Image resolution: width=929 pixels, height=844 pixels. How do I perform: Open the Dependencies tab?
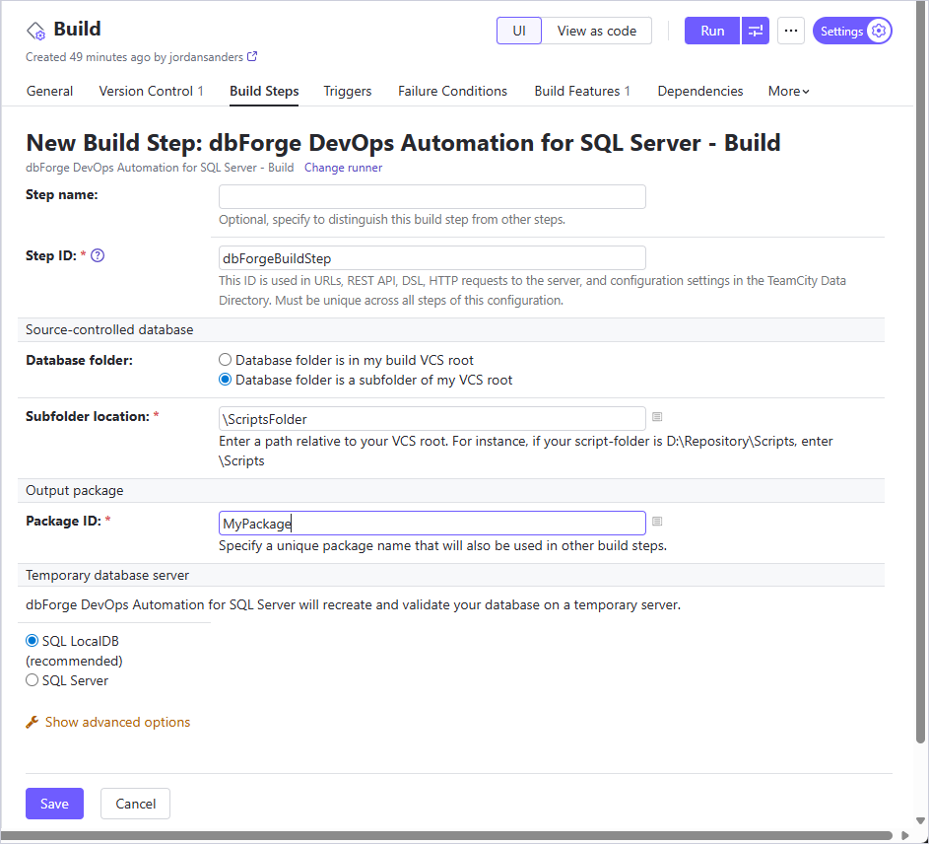point(699,92)
